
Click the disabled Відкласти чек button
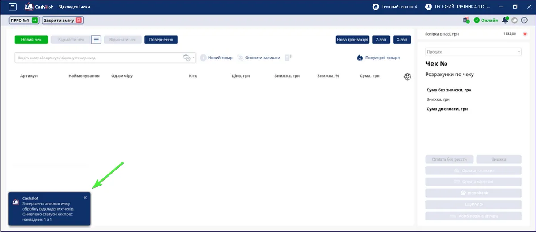pyautogui.click(x=71, y=40)
